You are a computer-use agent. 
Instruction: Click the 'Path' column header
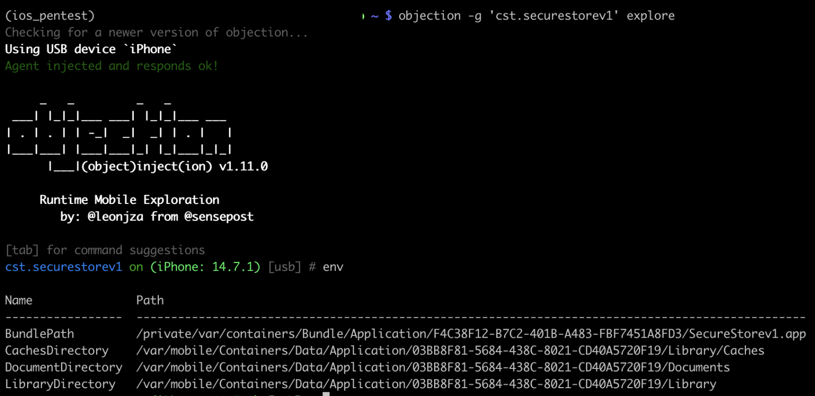point(150,301)
